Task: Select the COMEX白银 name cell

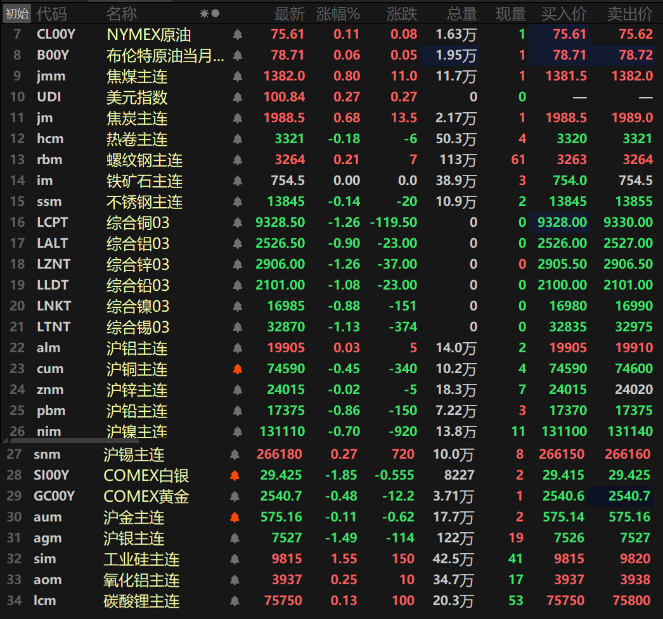Action: click(146, 475)
